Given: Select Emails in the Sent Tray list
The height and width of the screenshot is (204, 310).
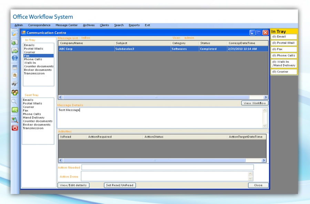Looking at the screenshot, I should click(28, 100).
